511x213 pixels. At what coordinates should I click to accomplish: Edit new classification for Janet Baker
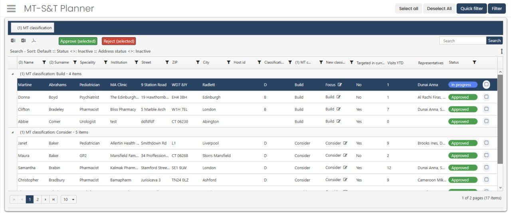[x=345, y=143]
